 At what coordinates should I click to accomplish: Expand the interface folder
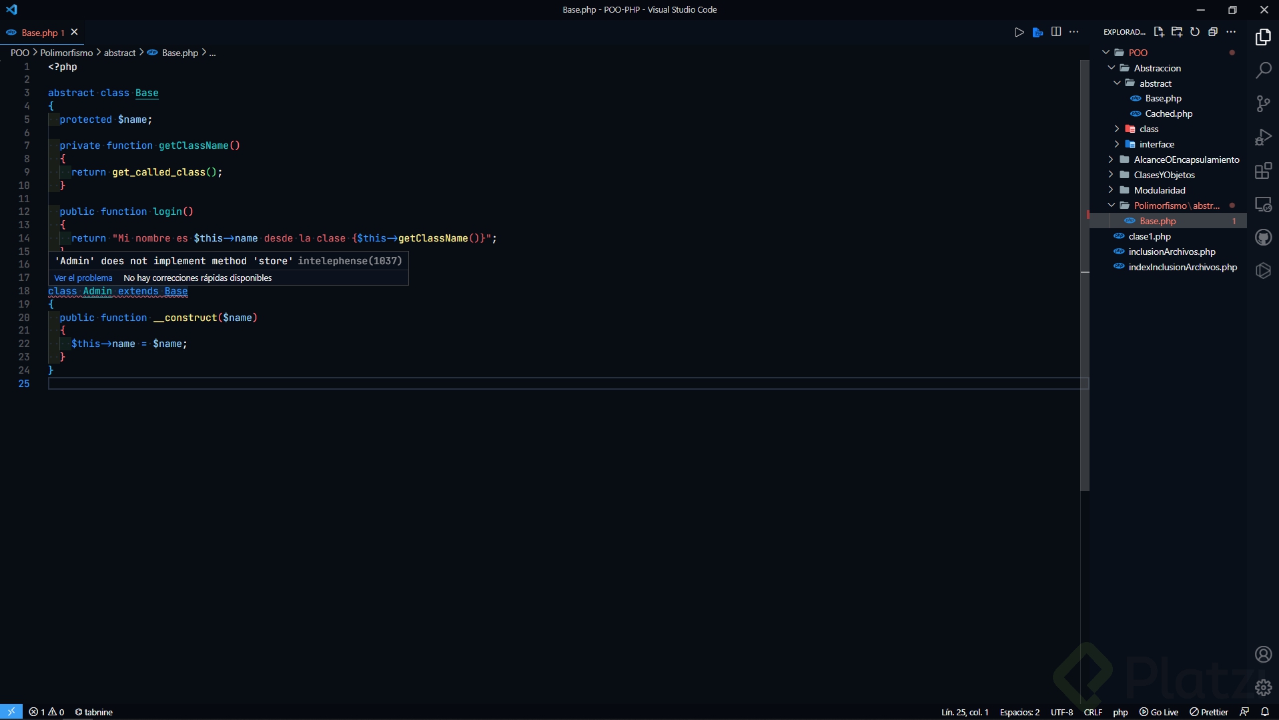pyautogui.click(x=1118, y=144)
